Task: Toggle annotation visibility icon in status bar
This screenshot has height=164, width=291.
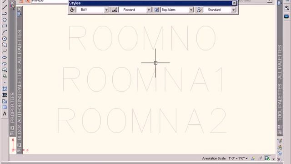Action: pos(253,159)
